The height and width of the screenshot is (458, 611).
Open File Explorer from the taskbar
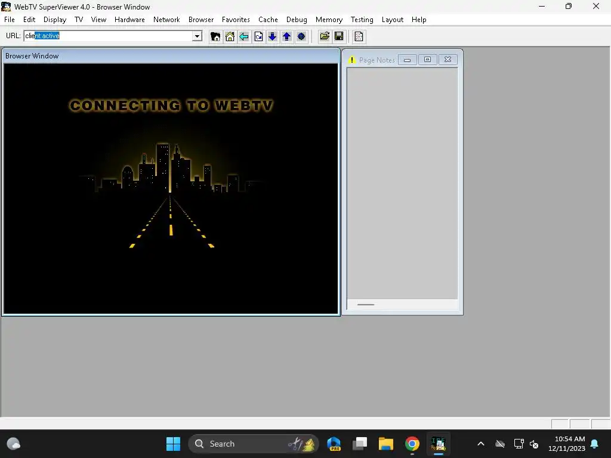point(386,444)
